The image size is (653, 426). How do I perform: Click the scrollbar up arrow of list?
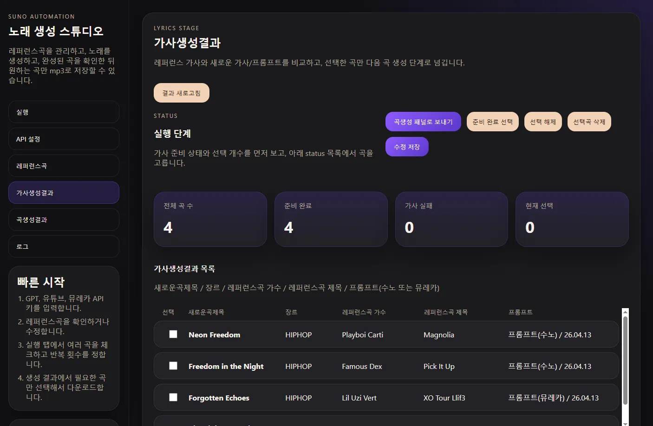tap(625, 312)
